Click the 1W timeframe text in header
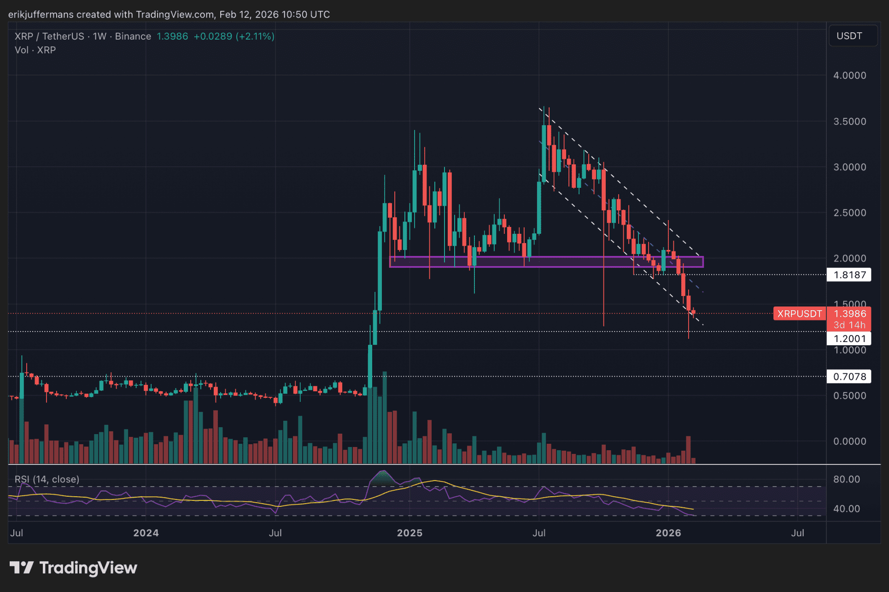Viewport: 889px width, 592px height. pyautogui.click(x=99, y=36)
